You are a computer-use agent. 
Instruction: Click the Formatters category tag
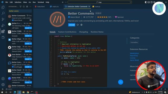(134, 42)
